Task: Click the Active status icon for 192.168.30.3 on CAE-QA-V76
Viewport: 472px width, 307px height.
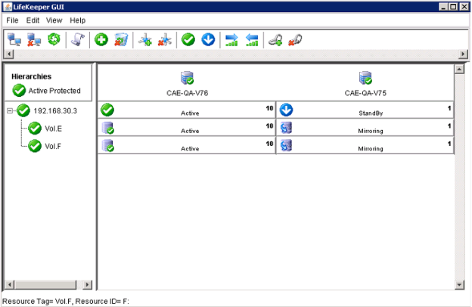Action: coord(107,110)
